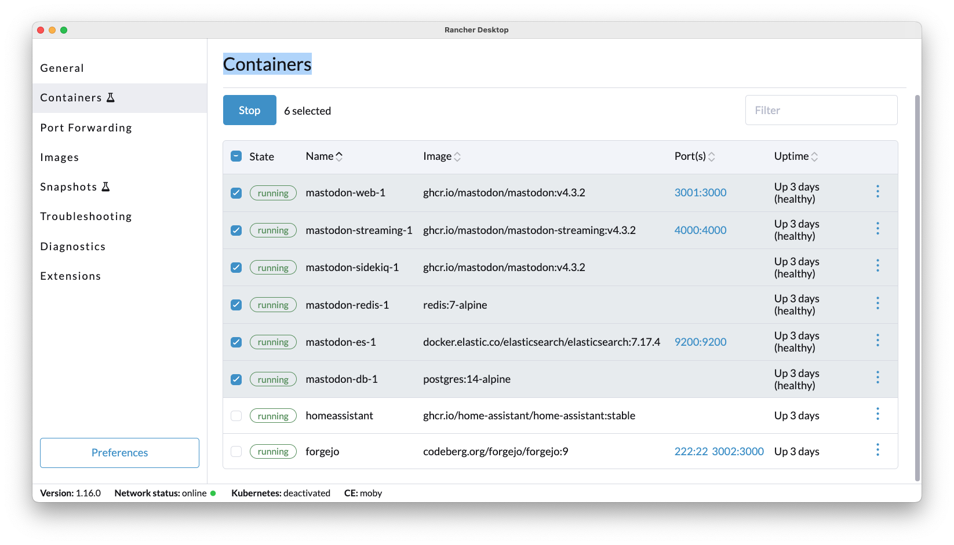Open the Diagnostics page

click(119, 247)
